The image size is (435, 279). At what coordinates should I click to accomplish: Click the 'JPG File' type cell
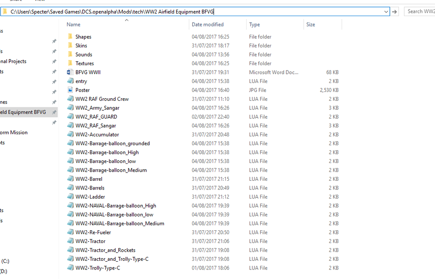[258, 90]
